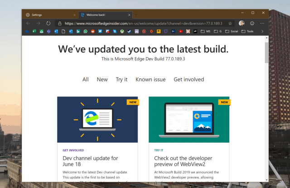Click the scrollbar down arrow
This screenshot has height=188, width=290.
[x=266, y=180]
